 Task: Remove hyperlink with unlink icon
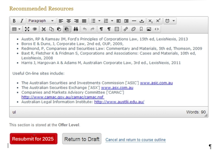point(133,29)
